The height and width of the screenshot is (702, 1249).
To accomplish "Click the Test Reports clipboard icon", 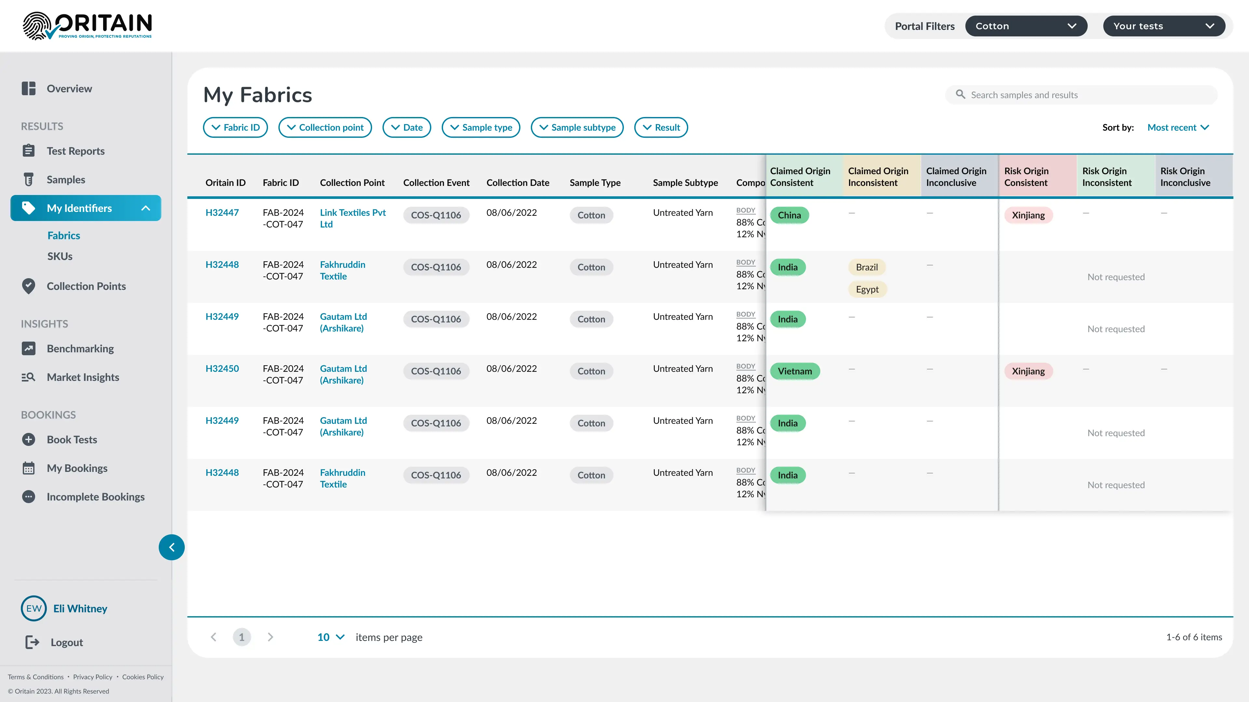I will tap(29, 151).
